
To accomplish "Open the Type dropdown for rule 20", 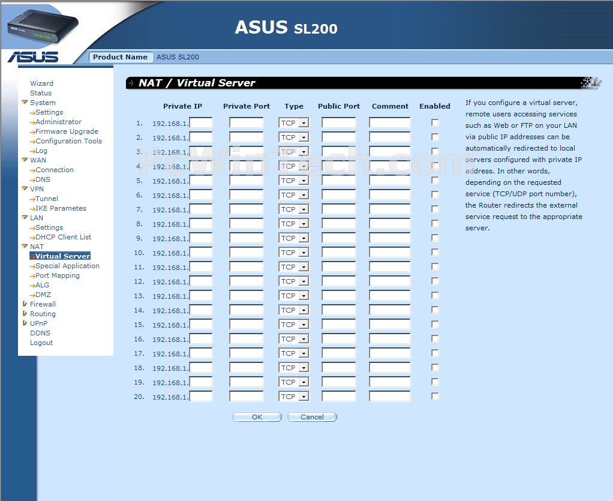I will (294, 396).
